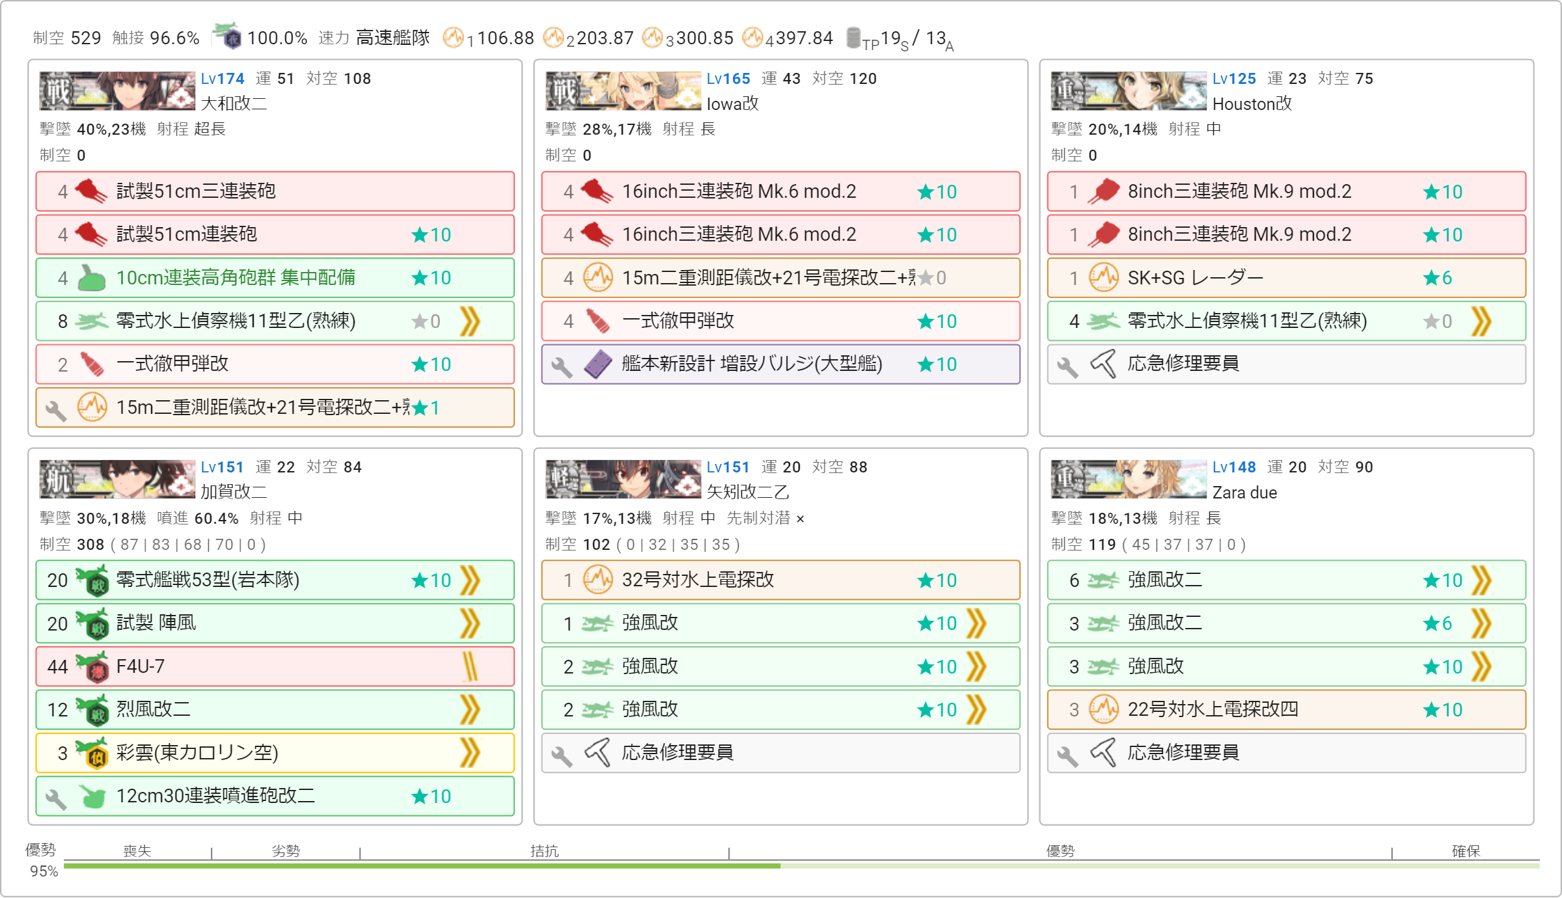Click the TP drum canister icon in header
1562x898 pixels.
(x=853, y=38)
